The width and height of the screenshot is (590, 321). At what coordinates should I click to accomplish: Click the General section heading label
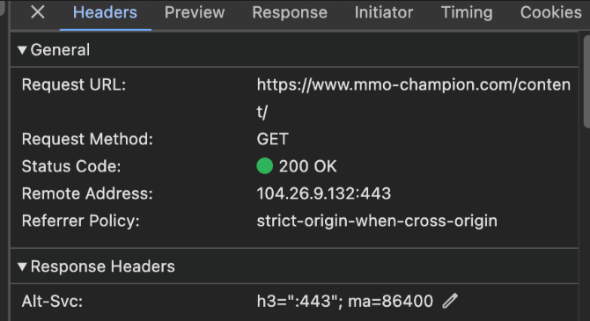point(60,50)
